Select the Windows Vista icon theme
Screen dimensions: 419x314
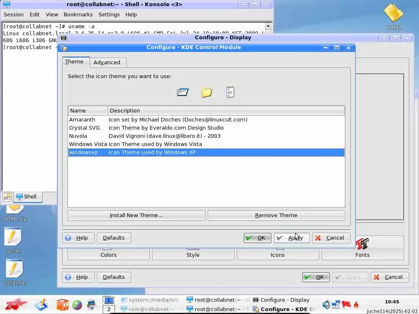pyautogui.click(x=206, y=144)
